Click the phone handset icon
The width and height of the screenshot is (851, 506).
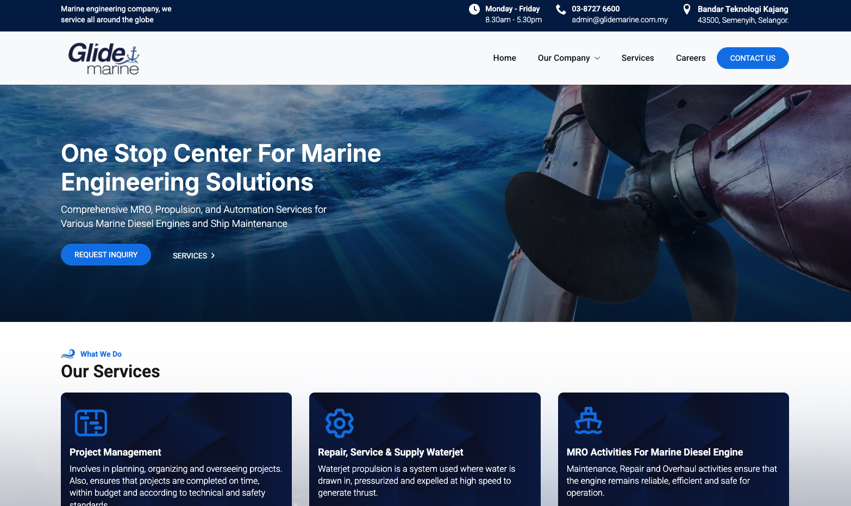coord(561,9)
